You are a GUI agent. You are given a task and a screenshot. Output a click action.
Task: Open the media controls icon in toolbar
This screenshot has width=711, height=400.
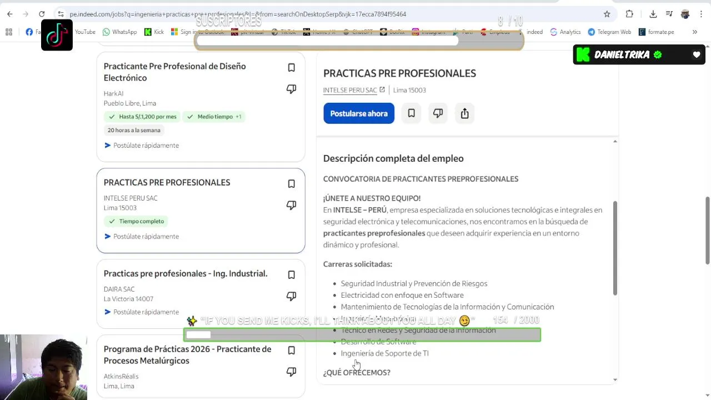[669, 14]
